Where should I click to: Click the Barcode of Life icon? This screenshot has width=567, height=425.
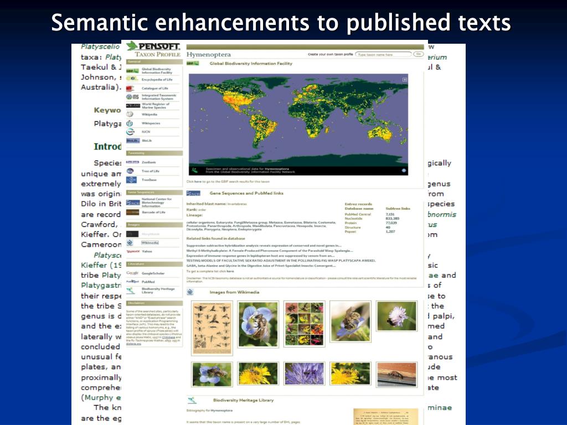(132, 212)
